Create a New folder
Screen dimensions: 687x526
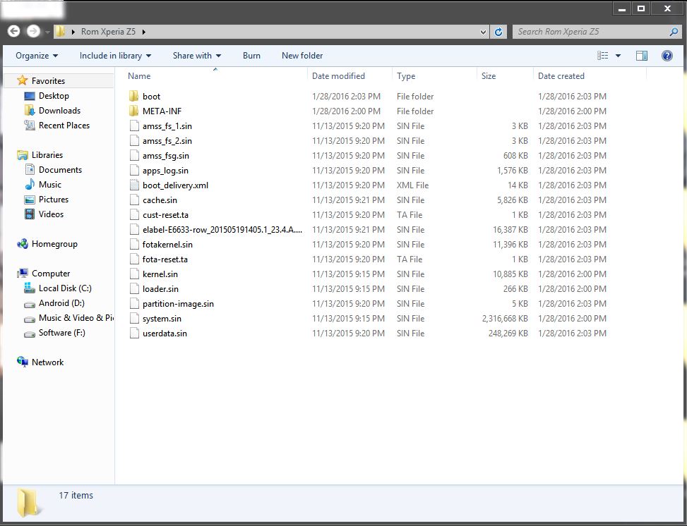click(302, 56)
